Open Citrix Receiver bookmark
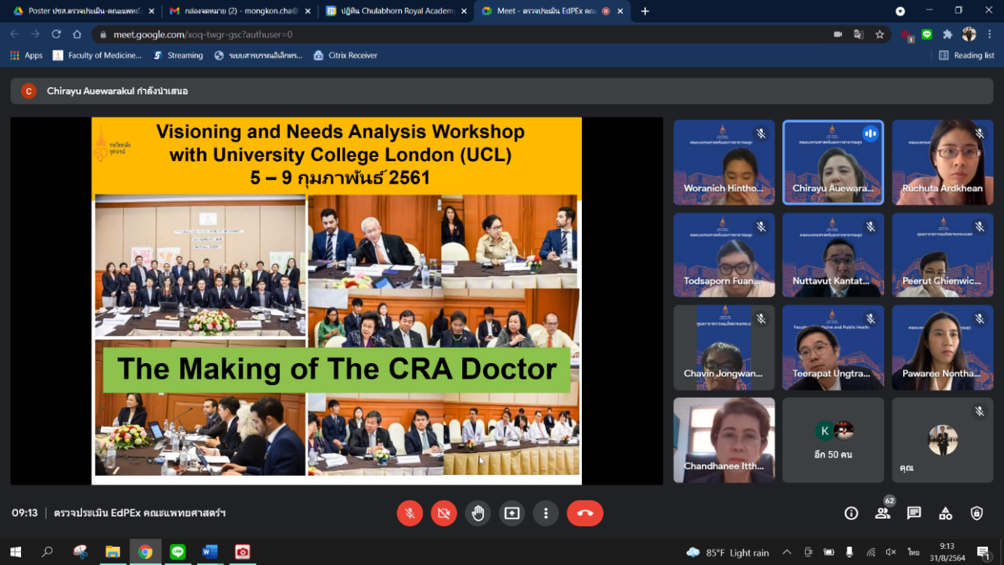Image resolution: width=1004 pixels, height=565 pixels. 345,55
